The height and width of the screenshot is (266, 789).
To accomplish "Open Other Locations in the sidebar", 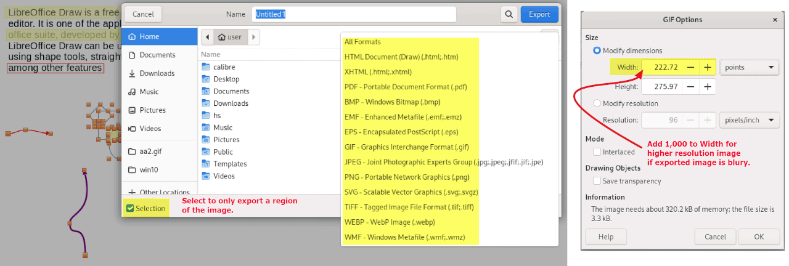I will [159, 192].
